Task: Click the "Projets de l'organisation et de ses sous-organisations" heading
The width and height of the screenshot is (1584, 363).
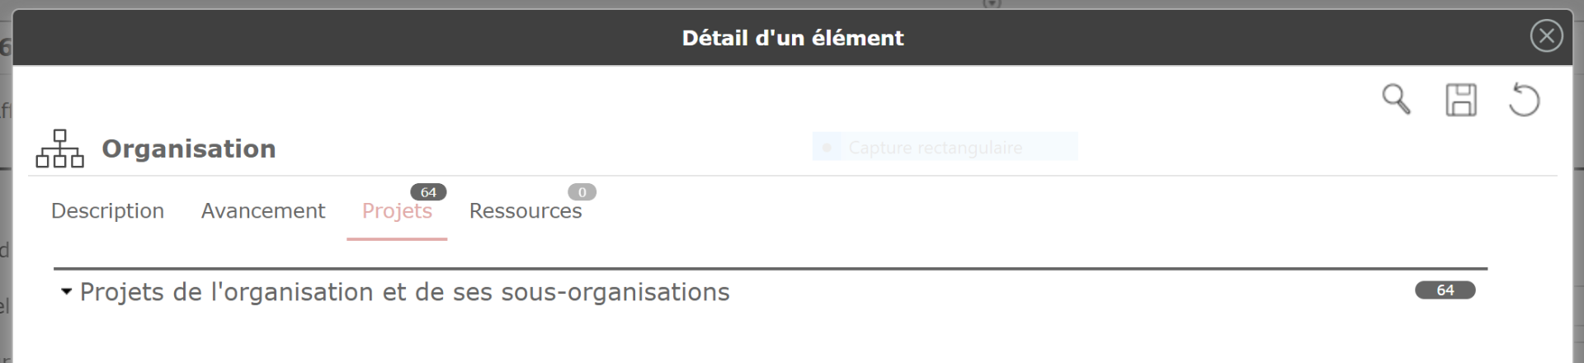Action: (404, 292)
